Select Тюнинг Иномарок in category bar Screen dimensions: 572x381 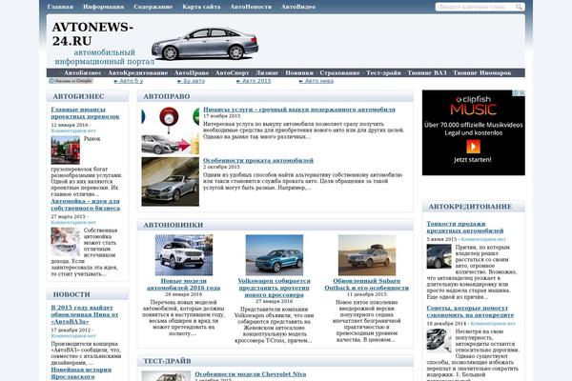(x=481, y=73)
